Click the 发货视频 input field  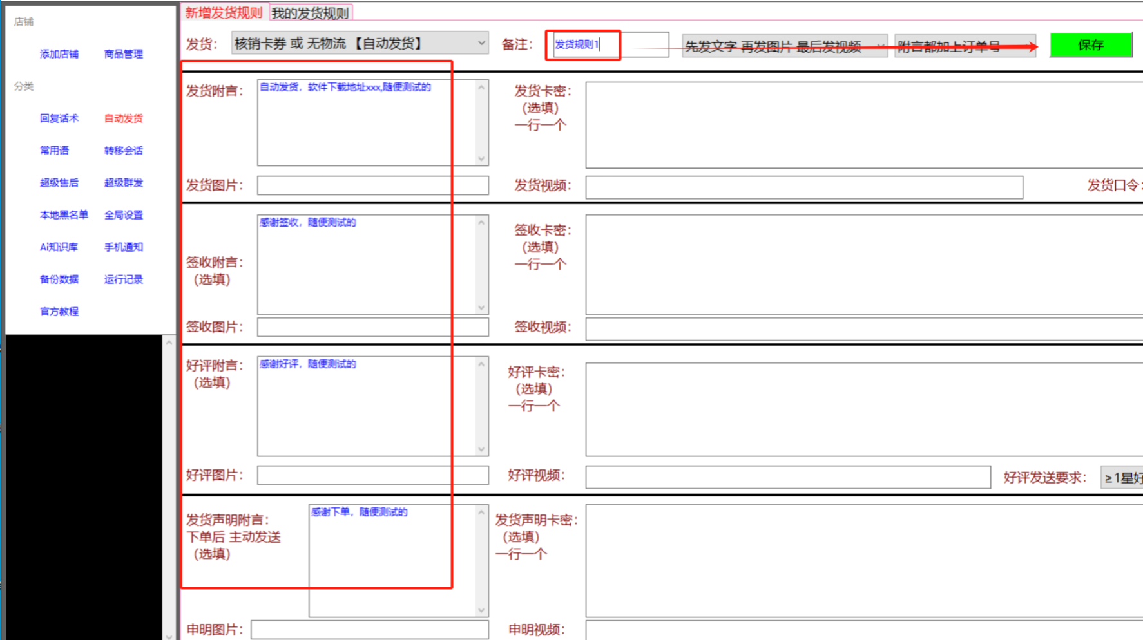pos(803,187)
